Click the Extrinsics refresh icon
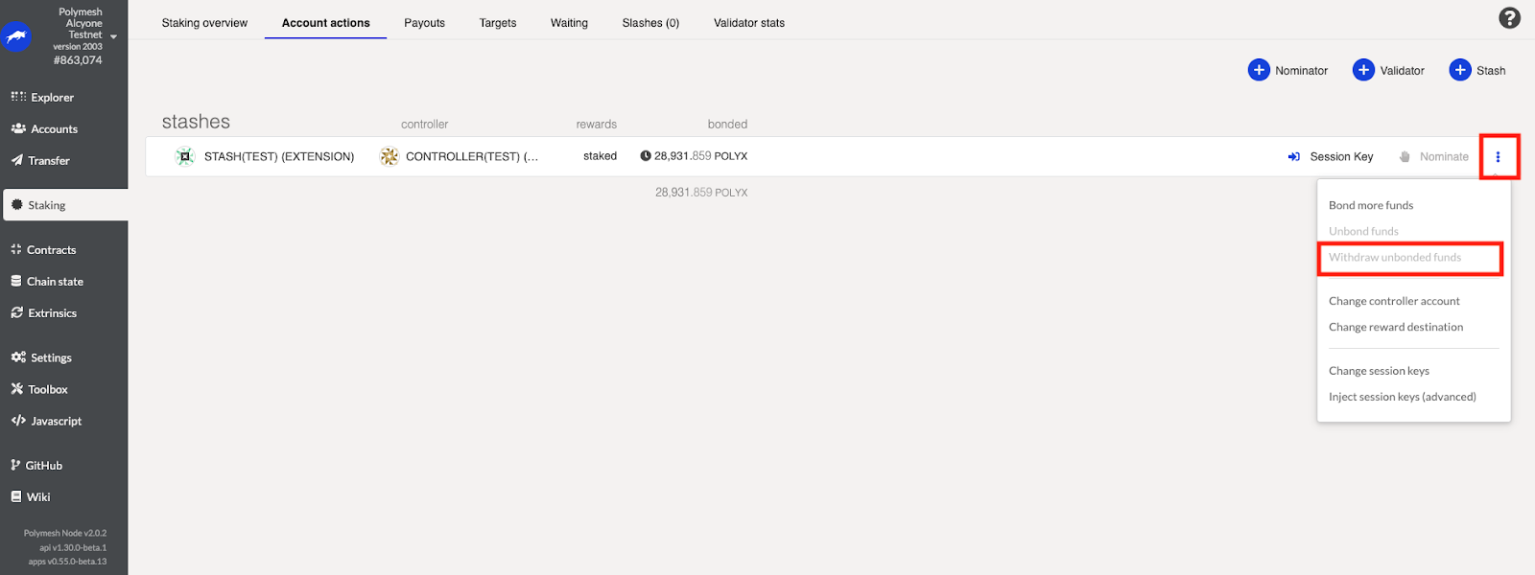Screen dimensions: 1535x575 click(x=17, y=312)
